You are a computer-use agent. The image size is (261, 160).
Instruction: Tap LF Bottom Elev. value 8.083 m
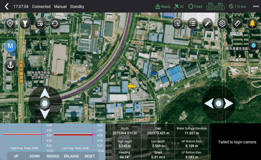(192, 157)
